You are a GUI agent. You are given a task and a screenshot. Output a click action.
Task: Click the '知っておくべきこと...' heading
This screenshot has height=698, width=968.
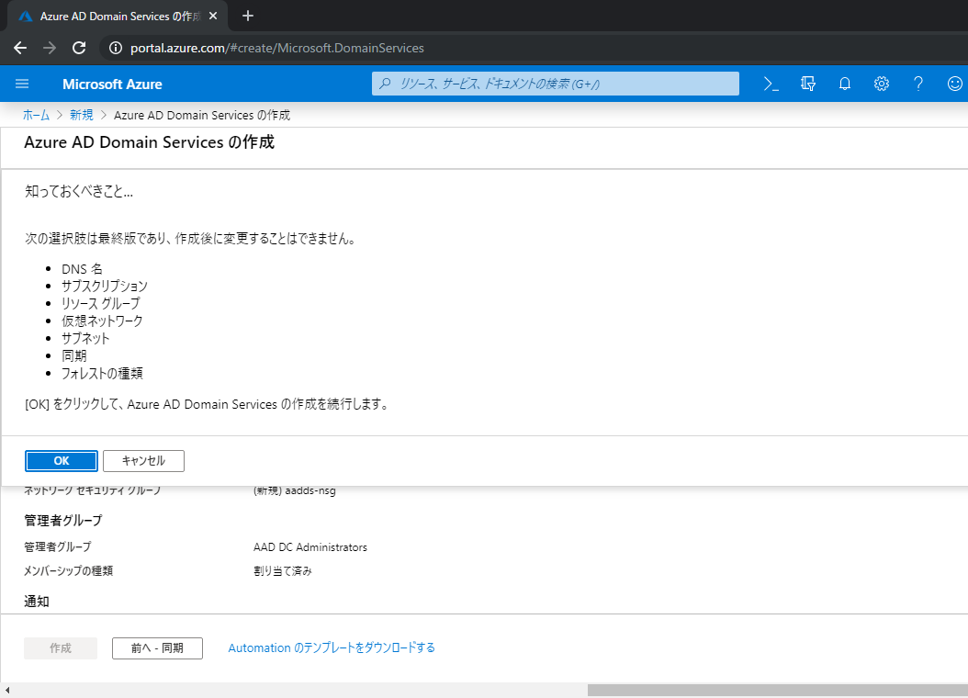79,192
